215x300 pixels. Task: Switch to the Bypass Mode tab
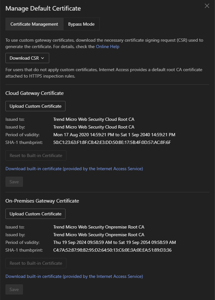click(x=81, y=24)
